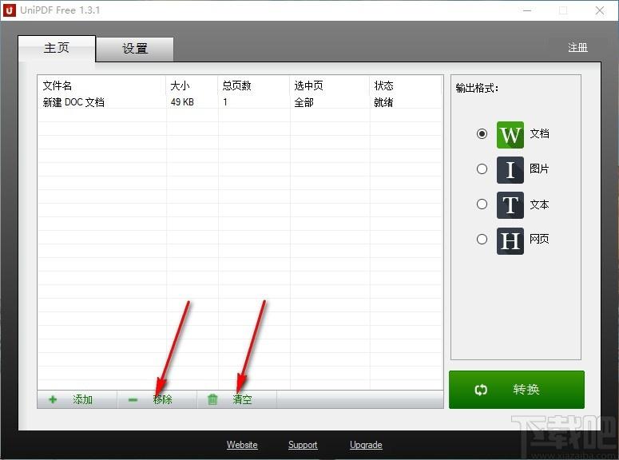
Task: Click the 就绪 status cell
Action: pos(383,102)
